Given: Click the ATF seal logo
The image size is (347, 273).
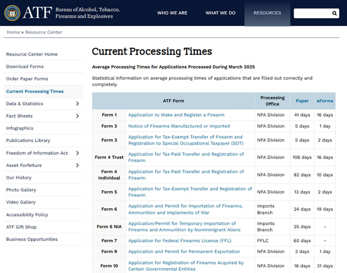Looking at the screenshot, I should (12, 13).
